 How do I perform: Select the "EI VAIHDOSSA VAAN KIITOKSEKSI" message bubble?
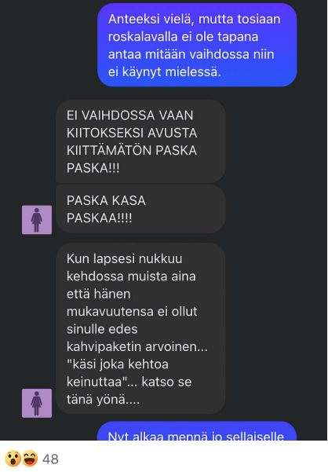(140, 141)
